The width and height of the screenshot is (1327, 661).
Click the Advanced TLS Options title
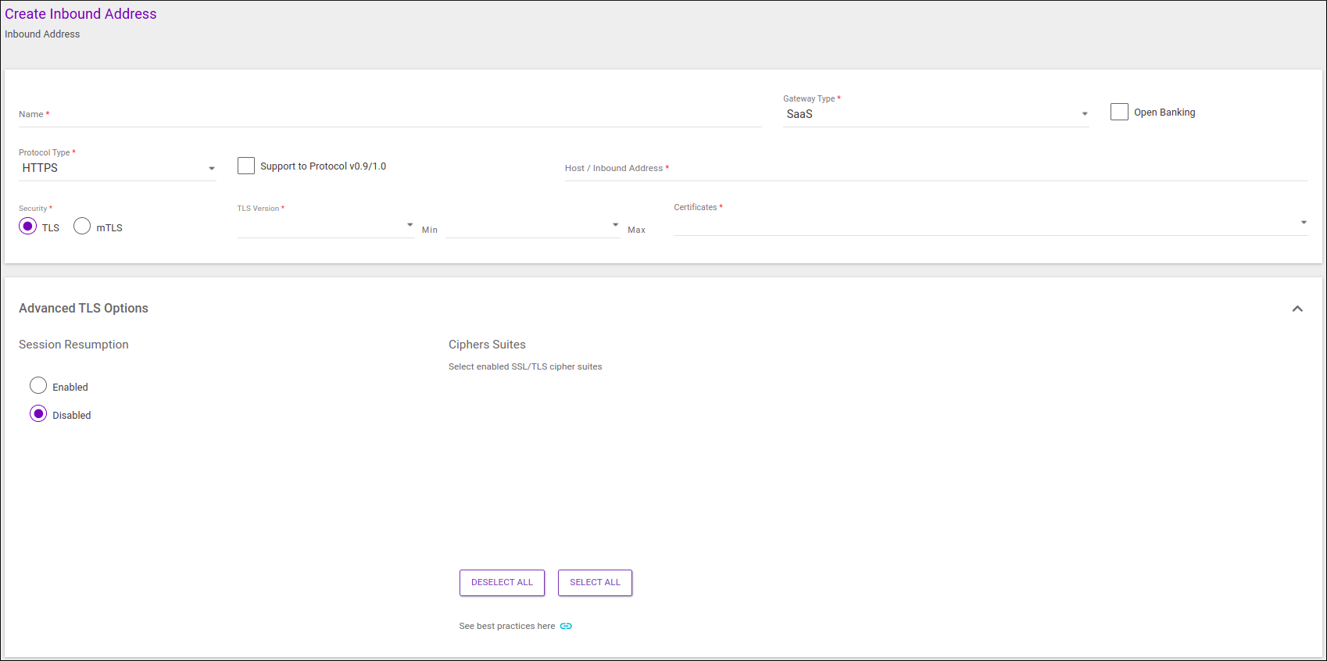(x=84, y=309)
